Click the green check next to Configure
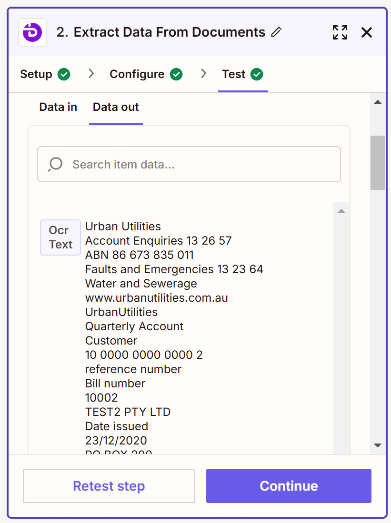Viewport: 391px width, 523px height. [176, 74]
